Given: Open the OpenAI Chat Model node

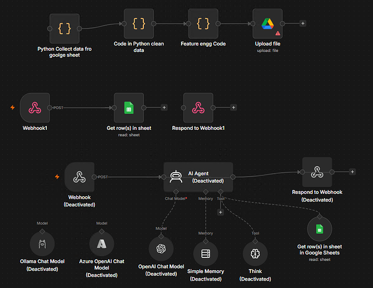Looking at the screenshot, I should (161, 249).
